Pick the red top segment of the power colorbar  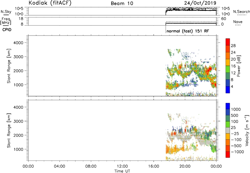228,42
